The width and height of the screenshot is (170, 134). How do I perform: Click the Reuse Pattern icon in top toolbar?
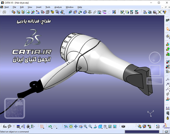114,12
